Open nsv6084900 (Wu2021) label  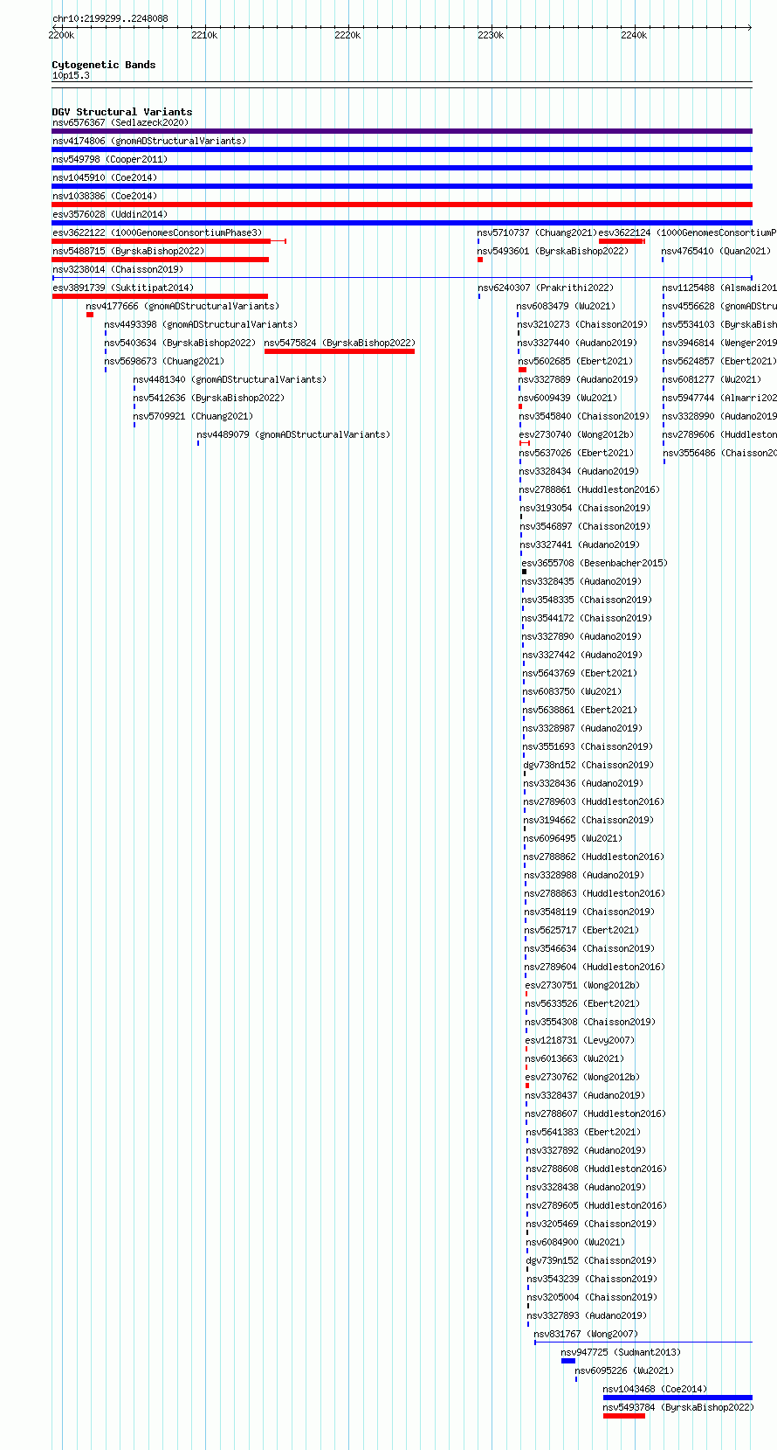pos(575,1242)
